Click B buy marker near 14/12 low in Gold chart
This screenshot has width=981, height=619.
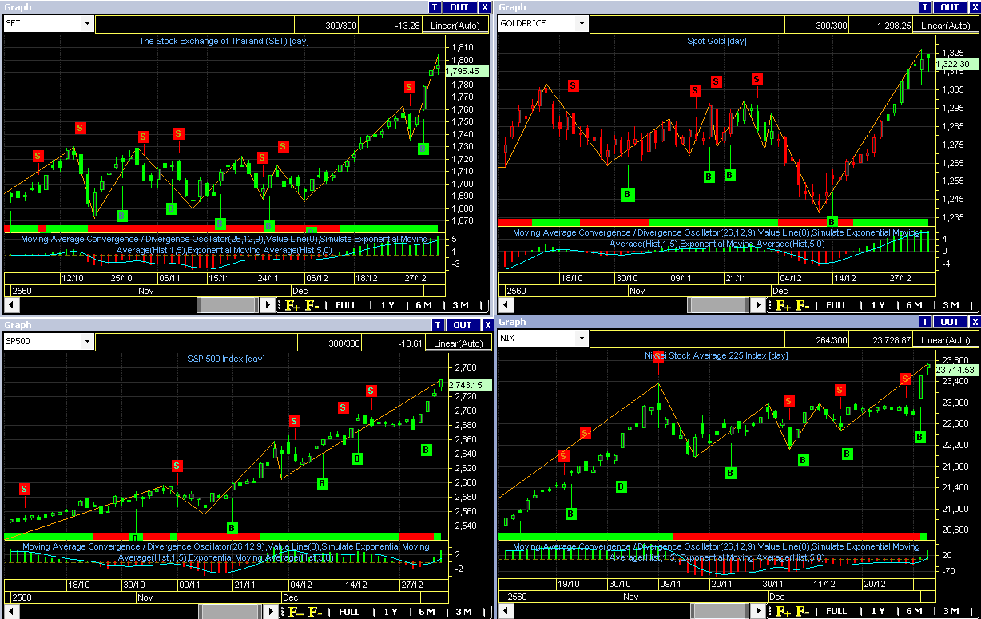coord(832,221)
